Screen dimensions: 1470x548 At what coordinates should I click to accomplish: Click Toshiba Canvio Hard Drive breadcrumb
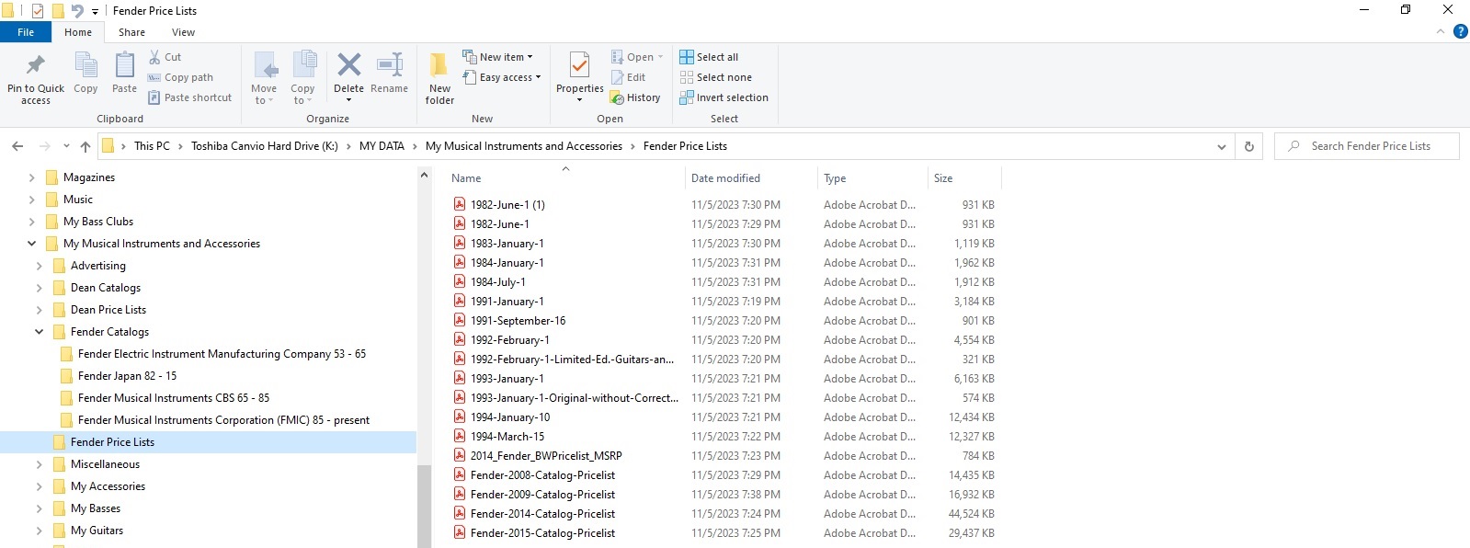point(265,146)
